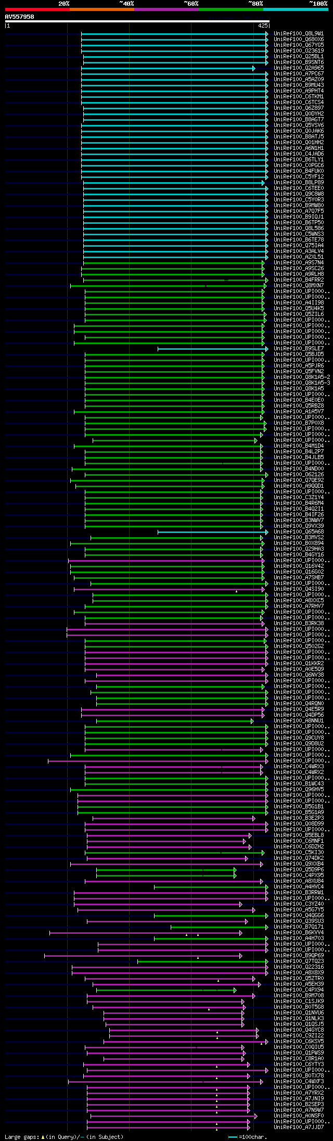Image resolution: width=333 pixels, height=1141 pixels.
Task: Click the UniRef100_Q4SI90 hit label
Action: (x=299, y=589)
